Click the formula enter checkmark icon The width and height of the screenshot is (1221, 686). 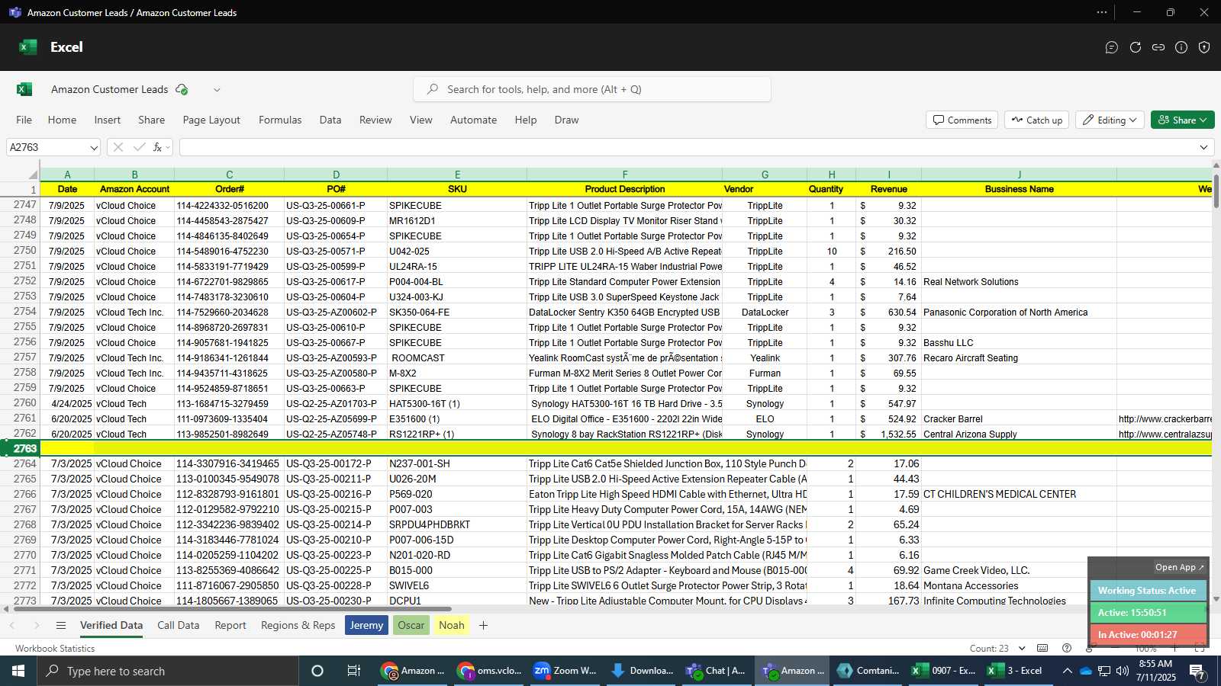point(139,147)
